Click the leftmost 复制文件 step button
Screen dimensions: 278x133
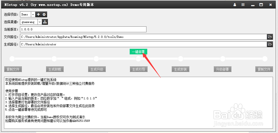tap(13, 69)
